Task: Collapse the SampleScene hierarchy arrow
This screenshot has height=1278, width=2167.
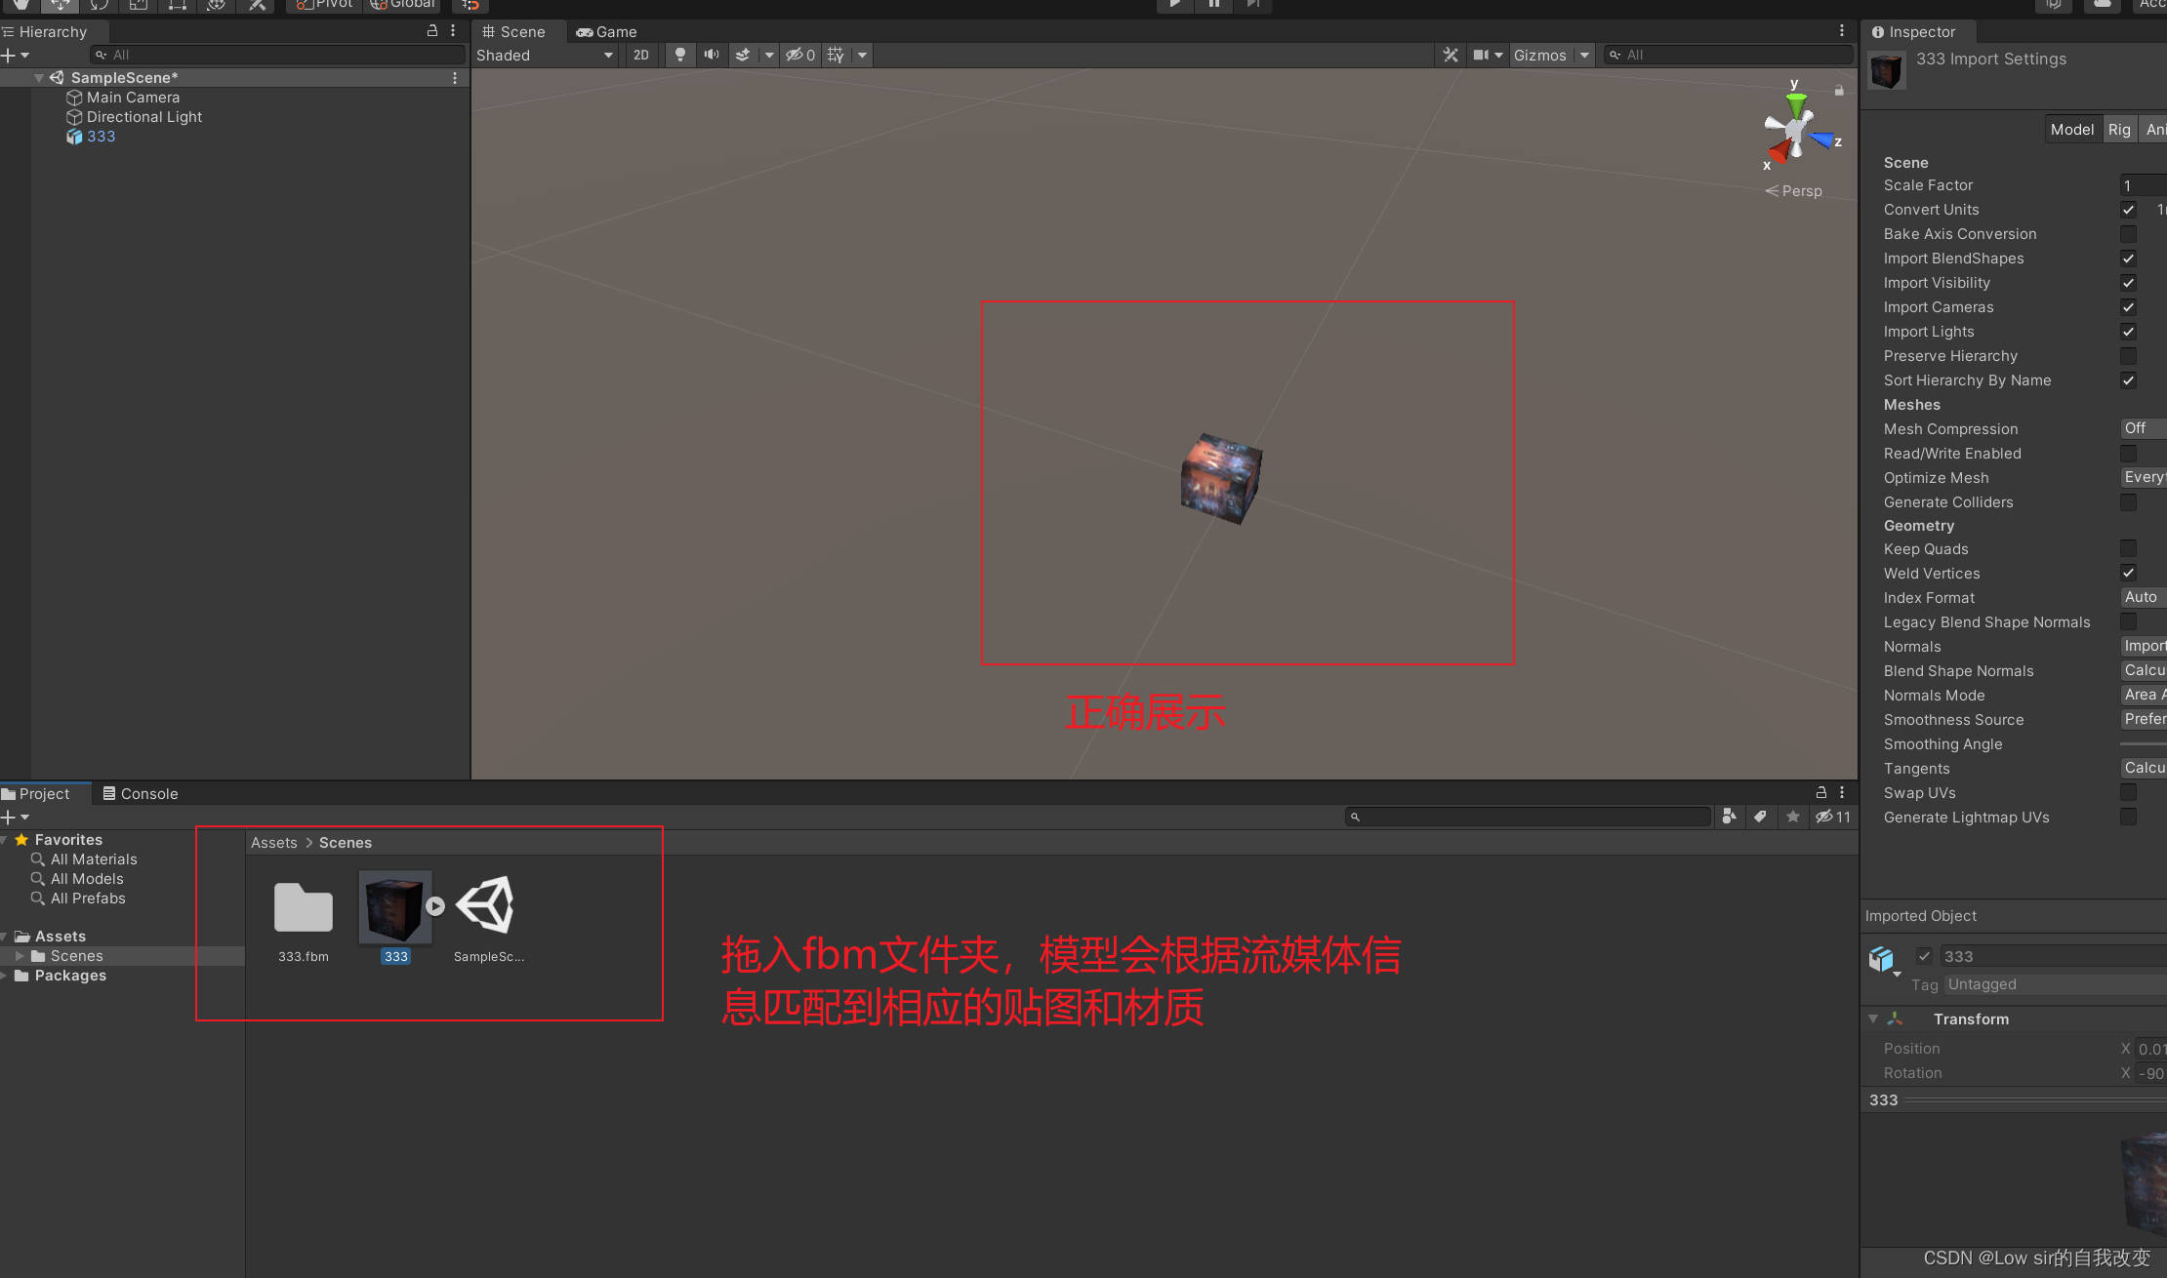Action: (39, 78)
